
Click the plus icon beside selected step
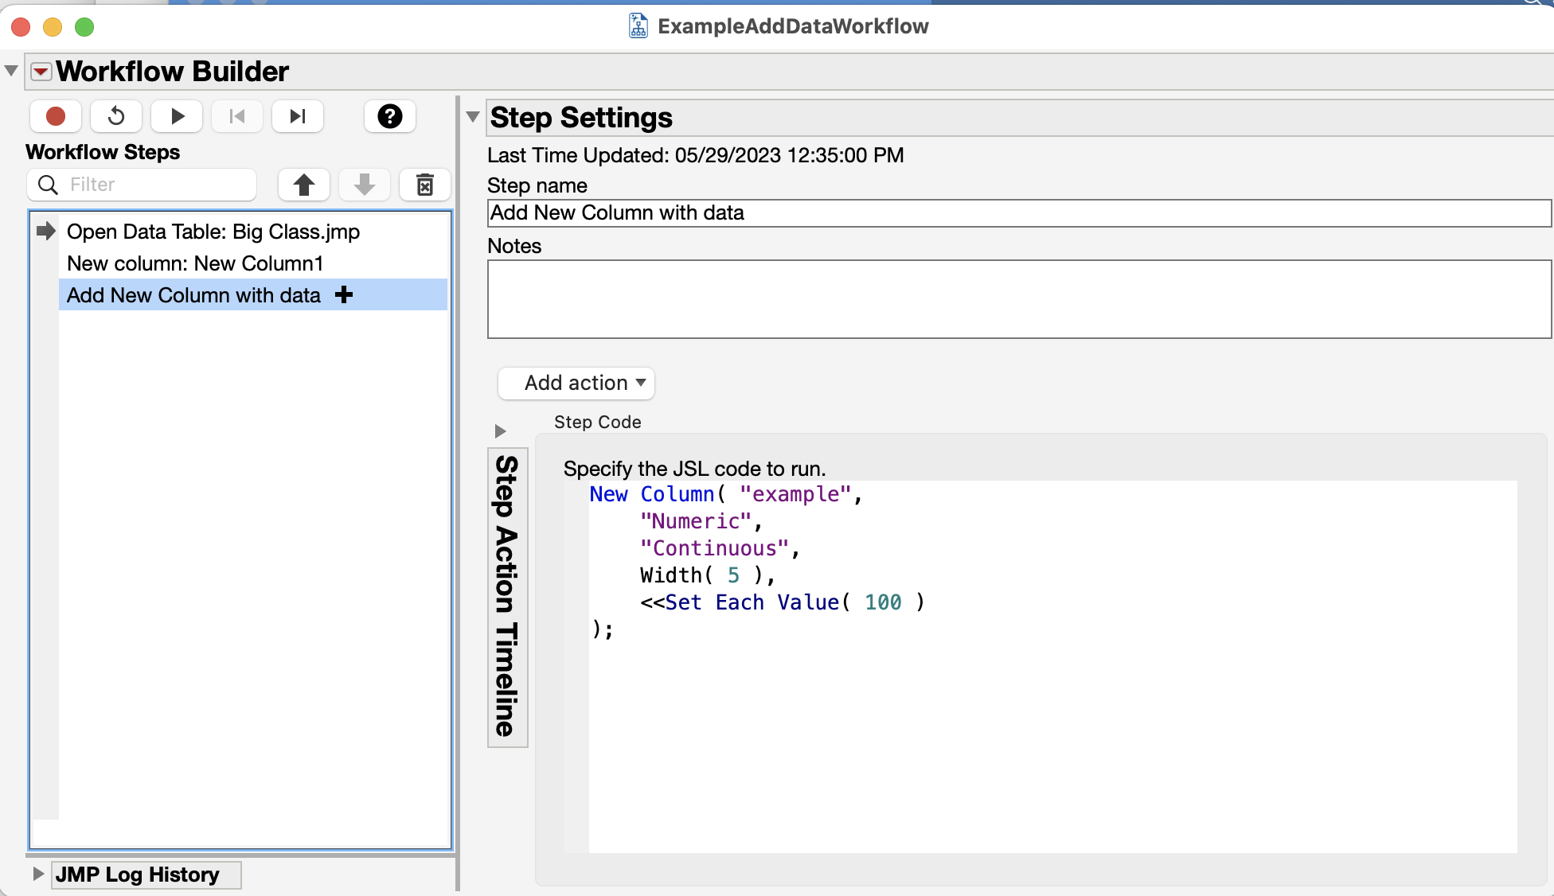tap(344, 295)
